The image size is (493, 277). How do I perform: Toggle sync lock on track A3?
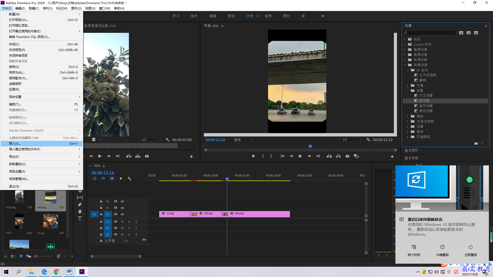pyautogui.click(x=116, y=234)
